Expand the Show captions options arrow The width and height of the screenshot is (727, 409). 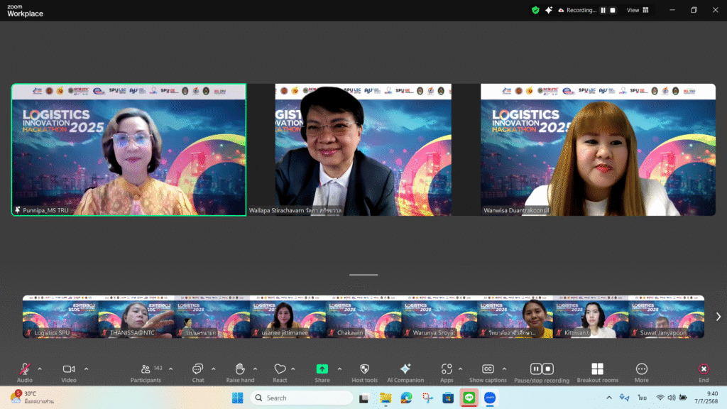click(x=505, y=369)
